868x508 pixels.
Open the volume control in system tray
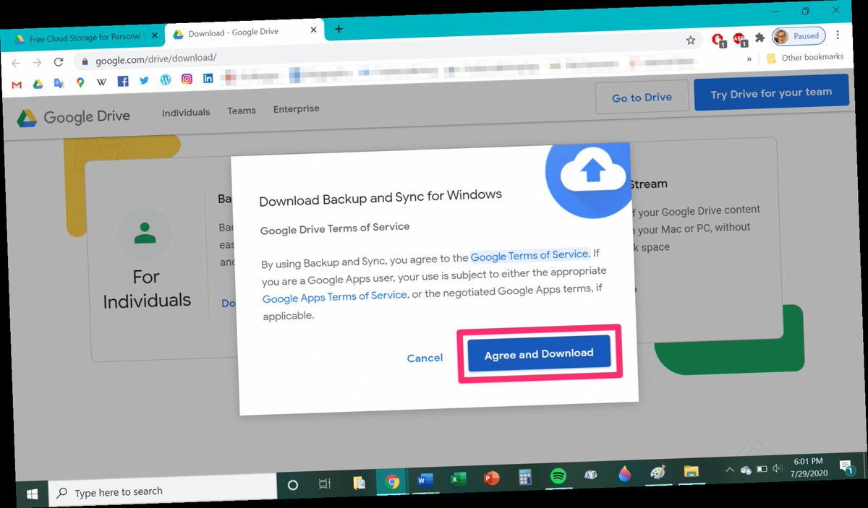pos(777,468)
